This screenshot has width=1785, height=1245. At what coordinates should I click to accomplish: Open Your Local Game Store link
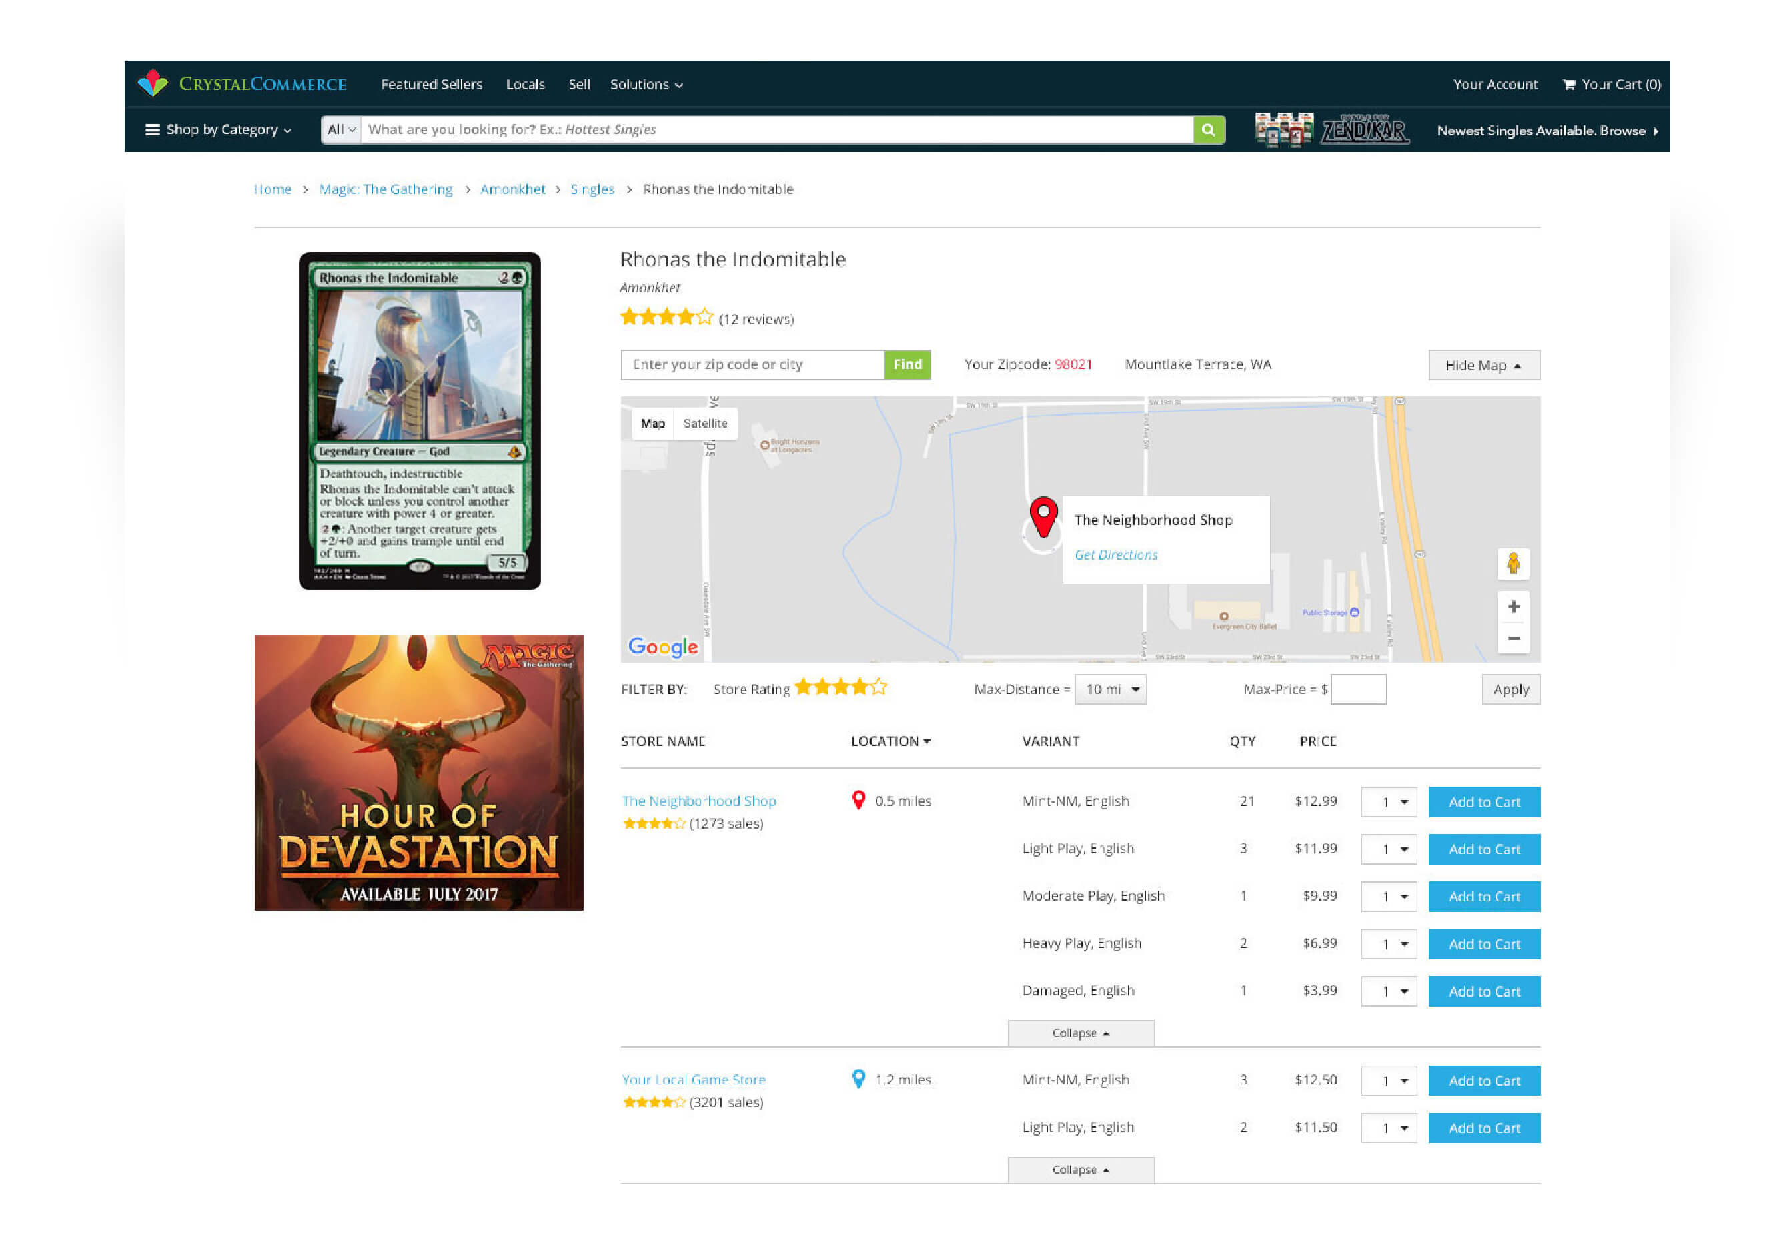pos(694,1079)
